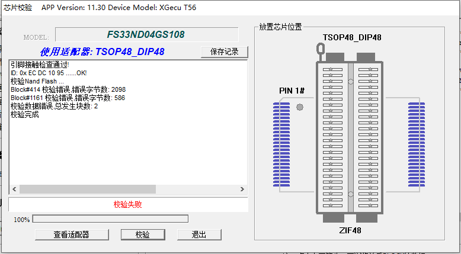Image resolution: width=461 pixels, height=254 pixels.
Task: Click the TSOP48_DIP48 label above socket
Action: tap(351, 37)
